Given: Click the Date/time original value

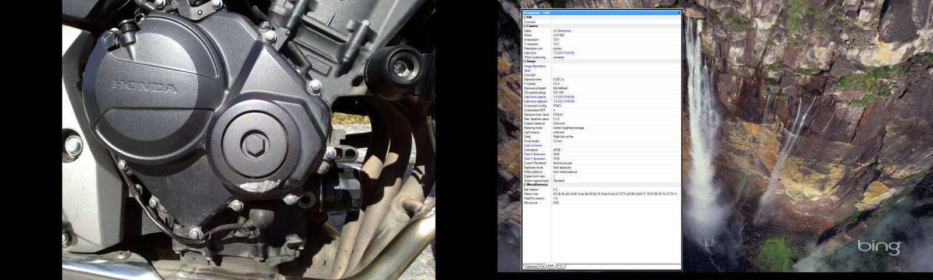Looking at the screenshot, I should (564, 97).
